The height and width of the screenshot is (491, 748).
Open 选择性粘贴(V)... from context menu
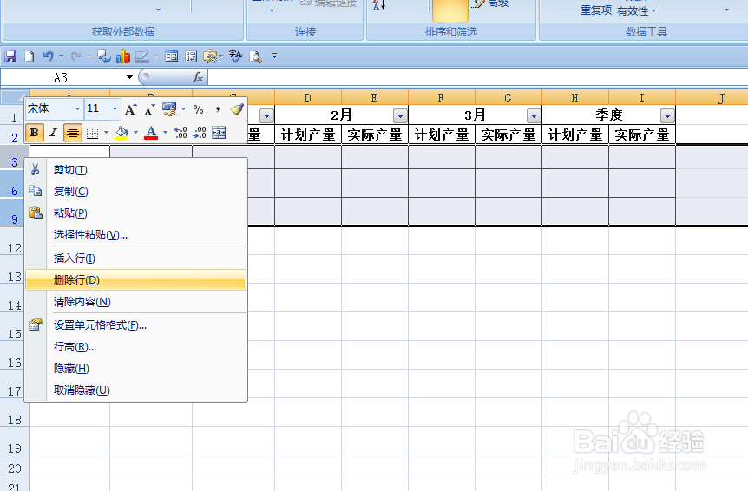(x=136, y=235)
